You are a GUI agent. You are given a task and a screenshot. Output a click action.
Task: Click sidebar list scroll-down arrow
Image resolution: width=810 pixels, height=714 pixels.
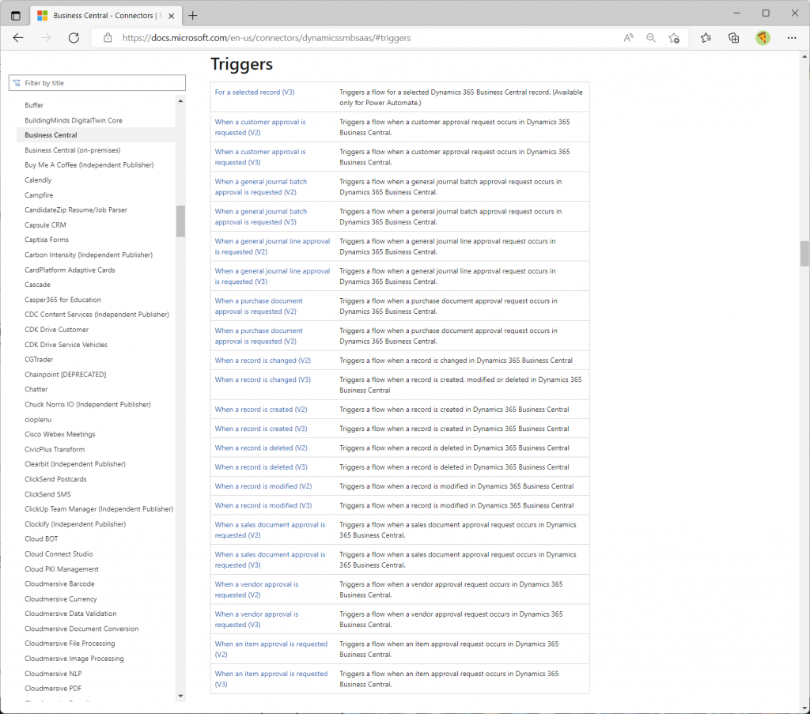[x=180, y=696]
